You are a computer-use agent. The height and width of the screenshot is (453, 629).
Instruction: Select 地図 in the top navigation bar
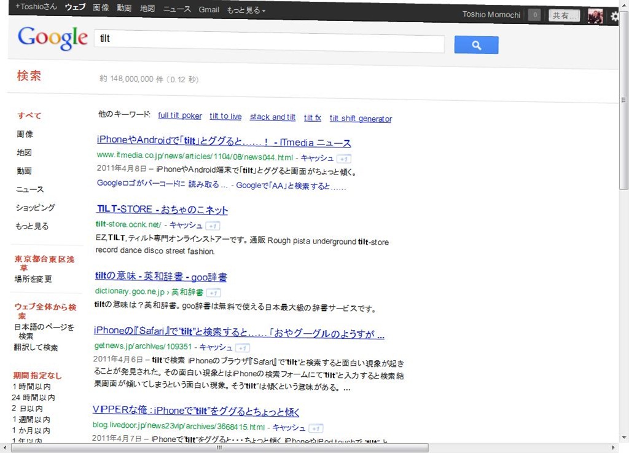click(147, 9)
